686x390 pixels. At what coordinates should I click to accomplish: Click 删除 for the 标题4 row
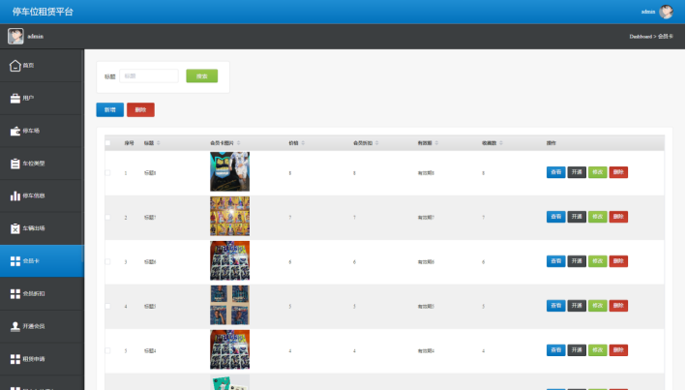pos(618,350)
